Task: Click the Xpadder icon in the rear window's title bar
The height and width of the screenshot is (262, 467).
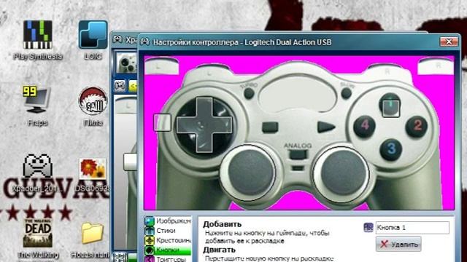Action: (117, 39)
